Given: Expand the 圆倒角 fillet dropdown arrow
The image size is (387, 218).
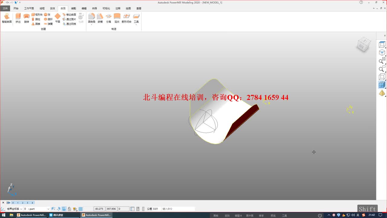Looking at the screenshot, I should click(92, 25).
